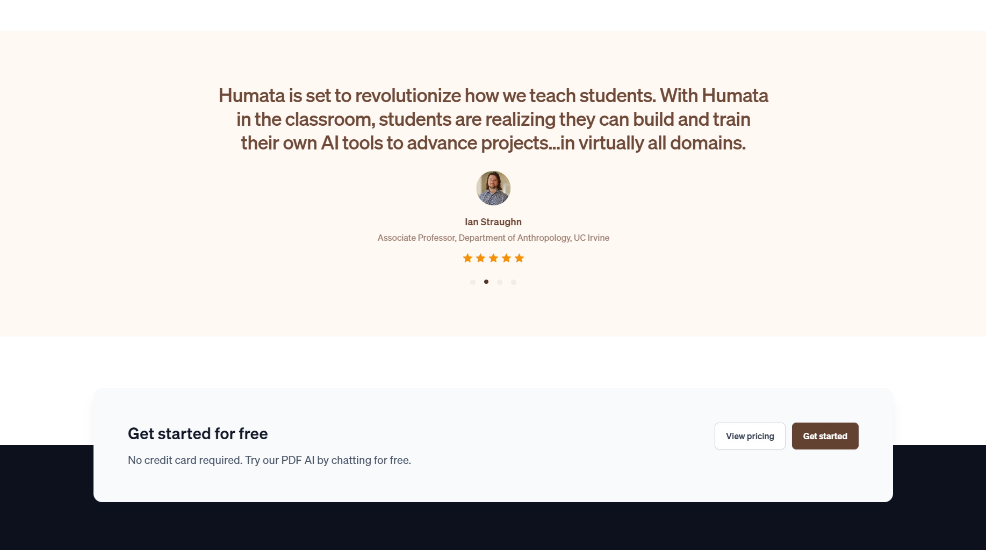Click the middle rating star
Image resolution: width=986 pixels, height=550 pixels.
pos(493,259)
